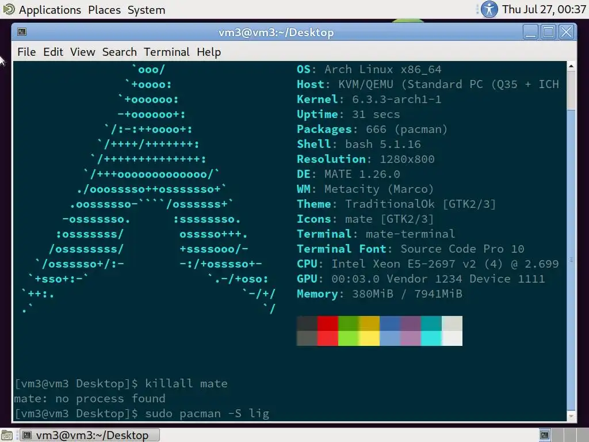Viewport: 589px width, 442px height.
Task: Click the Terminal value 'mate-terminal'
Action: (410, 234)
